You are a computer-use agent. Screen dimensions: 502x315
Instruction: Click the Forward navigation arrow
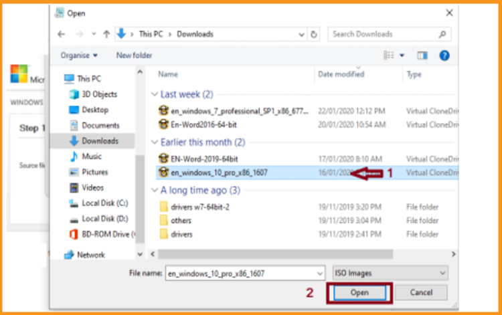(x=79, y=34)
